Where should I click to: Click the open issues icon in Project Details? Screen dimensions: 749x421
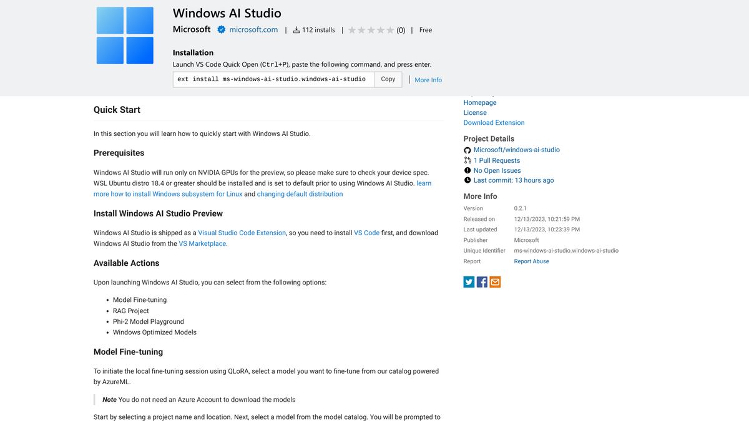pyautogui.click(x=468, y=170)
